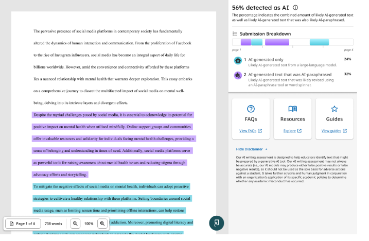Click the FAQs question mark icon

pyautogui.click(x=251, y=109)
